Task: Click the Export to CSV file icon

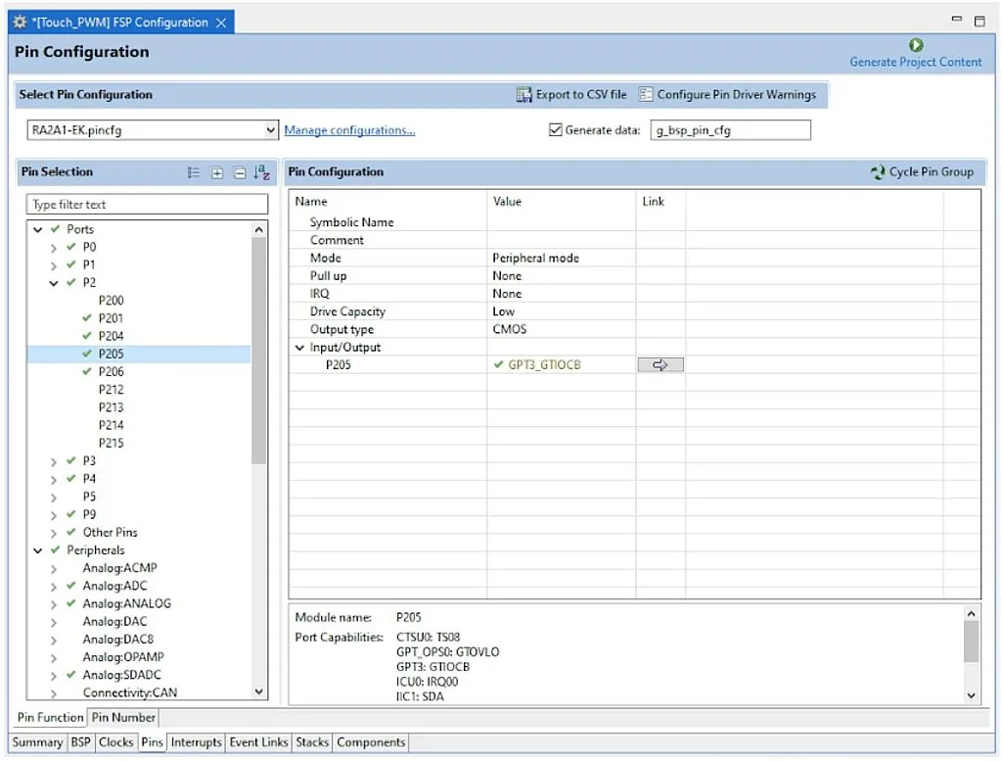Action: click(524, 95)
